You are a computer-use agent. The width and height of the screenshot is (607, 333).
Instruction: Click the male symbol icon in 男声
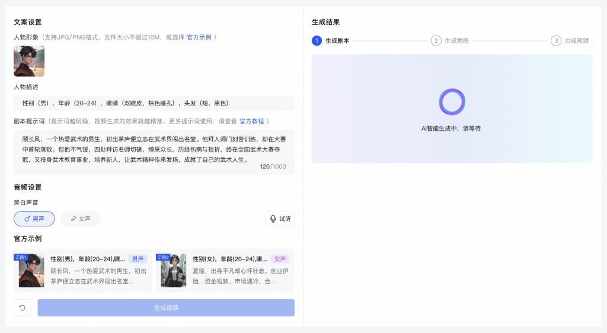pos(27,219)
